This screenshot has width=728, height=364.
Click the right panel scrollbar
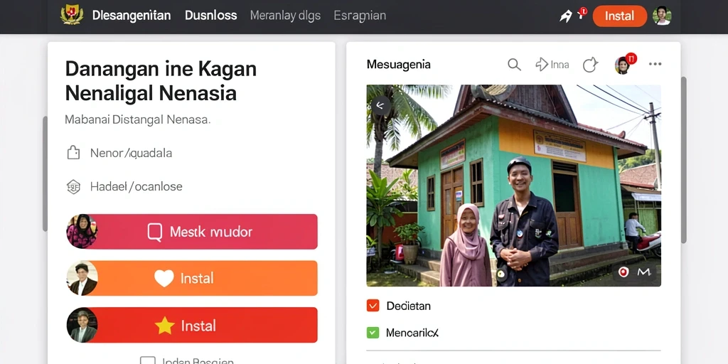683,160
